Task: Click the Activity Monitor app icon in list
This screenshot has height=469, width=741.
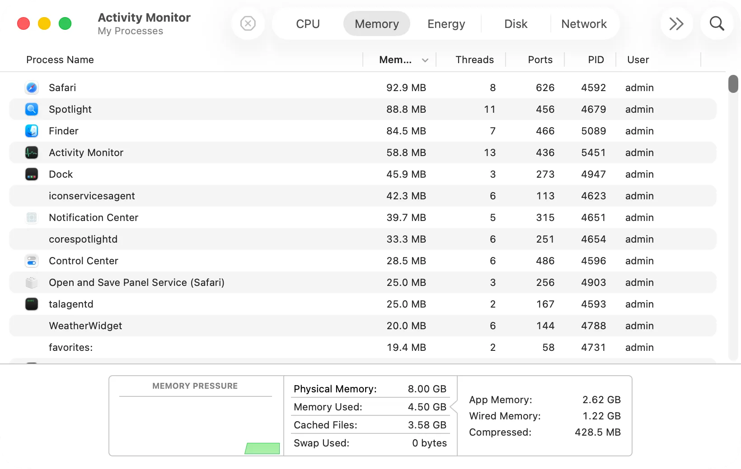Action: pyautogui.click(x=32, y=152)
